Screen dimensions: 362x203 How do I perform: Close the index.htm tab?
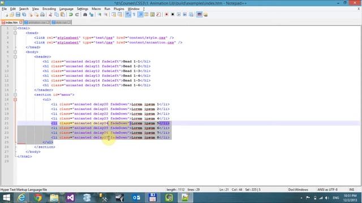[x=21, y=23]
